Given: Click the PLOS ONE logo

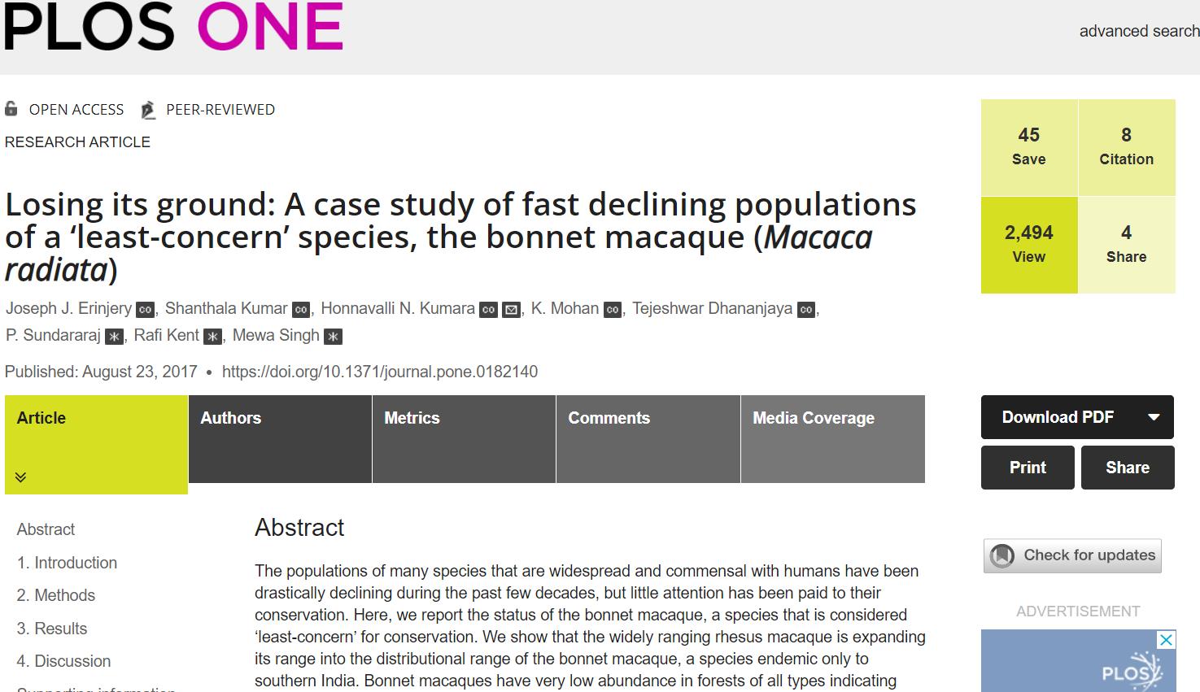Looking at the screenshot, I should pos(172,26).
